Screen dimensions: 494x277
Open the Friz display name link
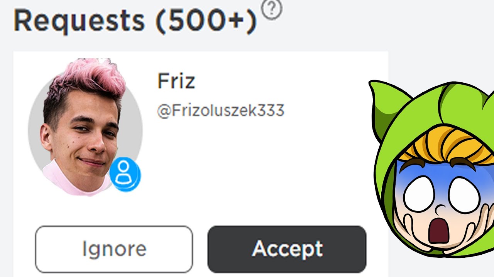tap(176, 81)
